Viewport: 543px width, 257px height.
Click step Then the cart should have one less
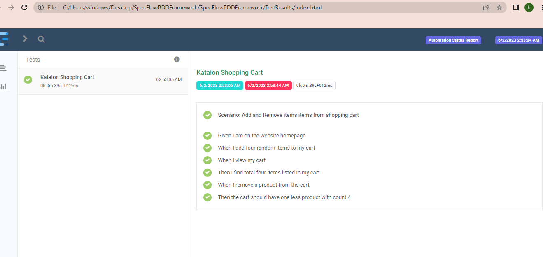pyautogui.click(x=284, y=197)
